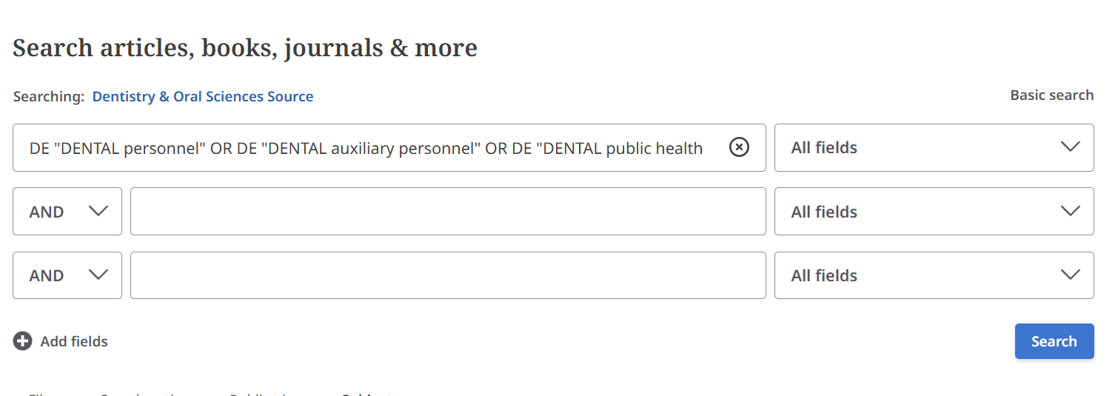
Task: Open the AND boolean dropdown in the second row
Action: click(67, 212)
